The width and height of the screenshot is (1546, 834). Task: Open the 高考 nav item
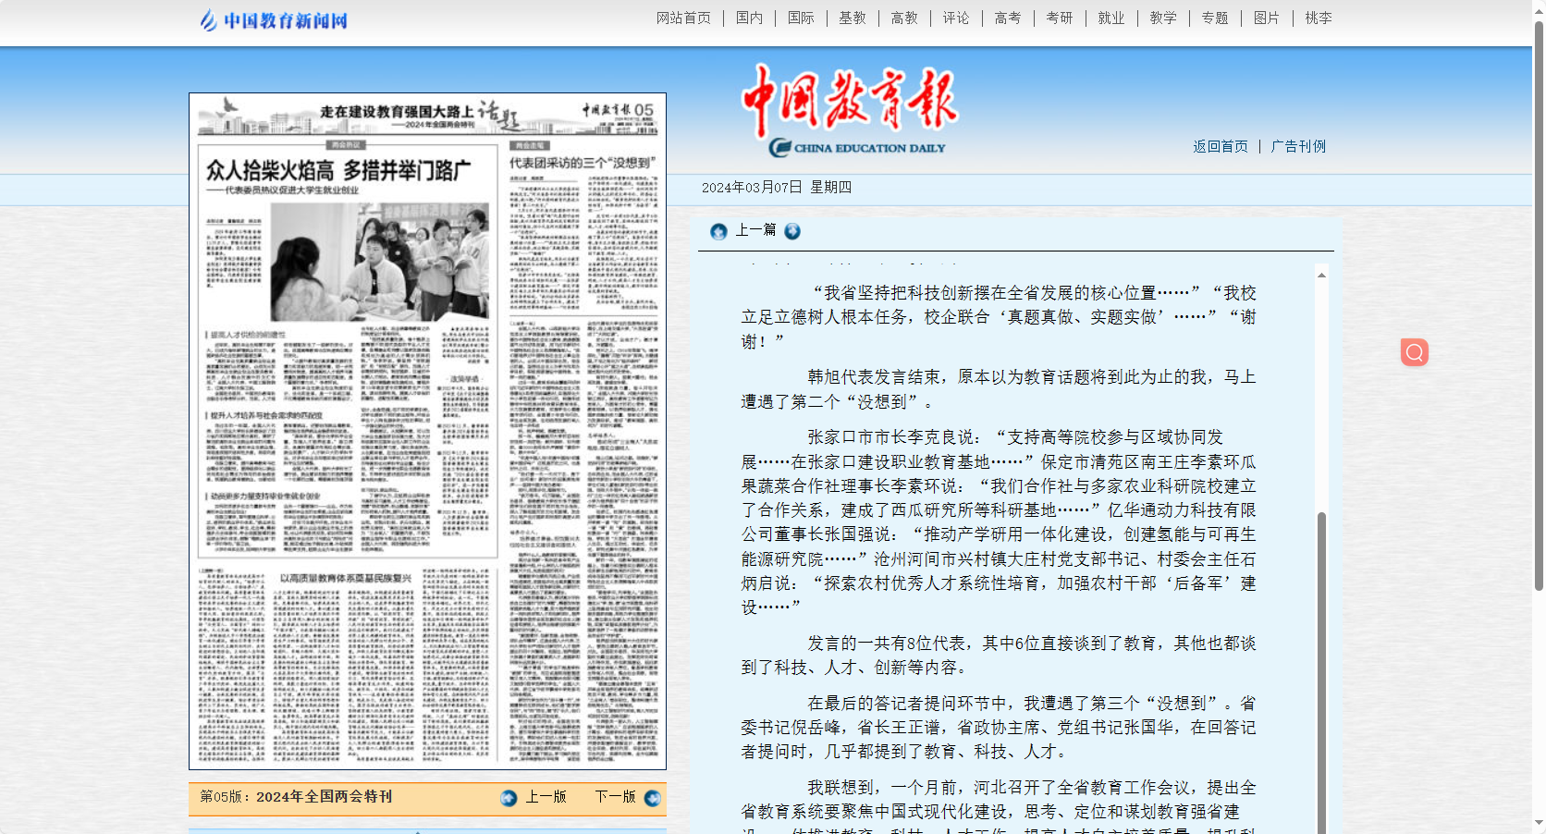coord(1008,18)
